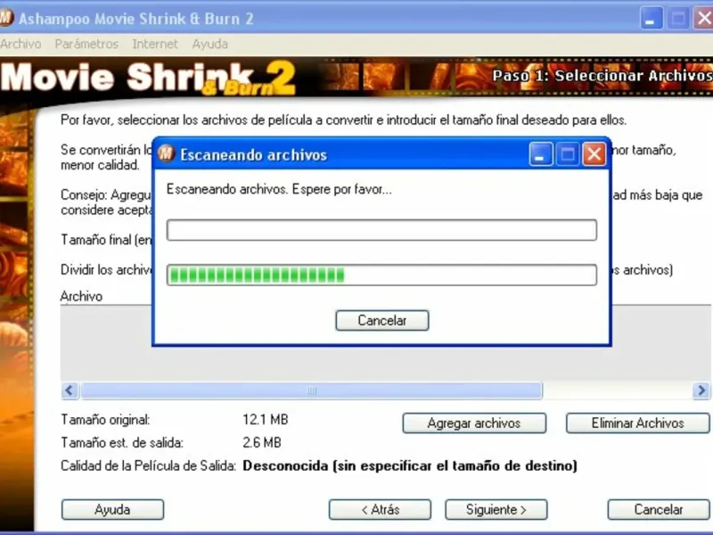Close the Escaneando archivos dialog
The width and height of the screenshot is (713, 535).
(594, 154)
